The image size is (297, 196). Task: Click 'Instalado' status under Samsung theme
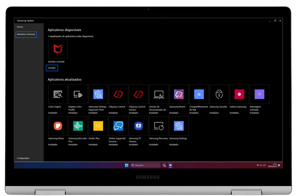(x=174, y=113)
